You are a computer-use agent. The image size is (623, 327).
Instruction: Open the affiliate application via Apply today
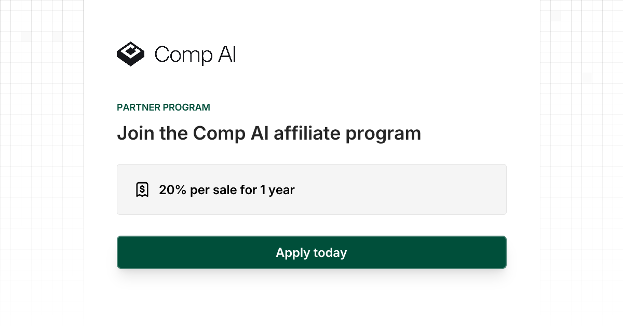pos(311,252)
